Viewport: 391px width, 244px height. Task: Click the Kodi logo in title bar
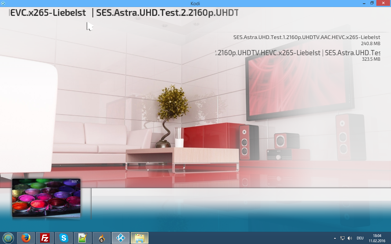[x=3, y=3]
